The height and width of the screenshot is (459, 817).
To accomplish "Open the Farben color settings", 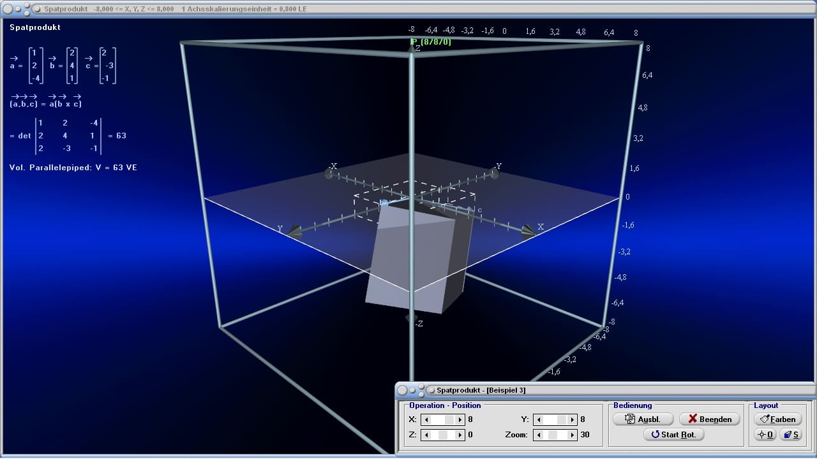I will (x=777, y=419).
